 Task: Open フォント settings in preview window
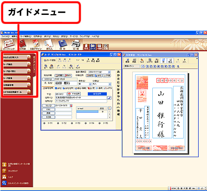click(142, 61)
